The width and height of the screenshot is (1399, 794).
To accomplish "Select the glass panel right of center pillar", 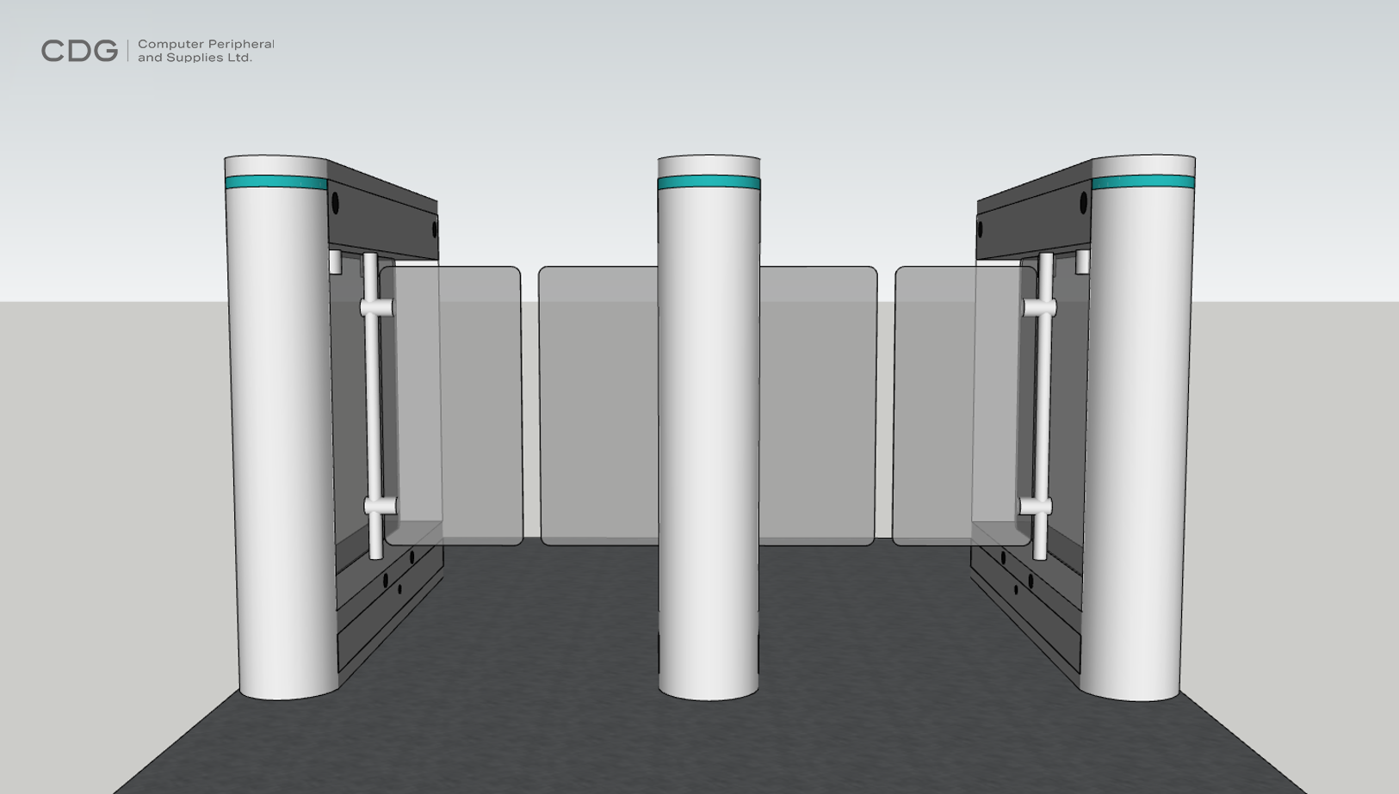I will coord(818,404).
